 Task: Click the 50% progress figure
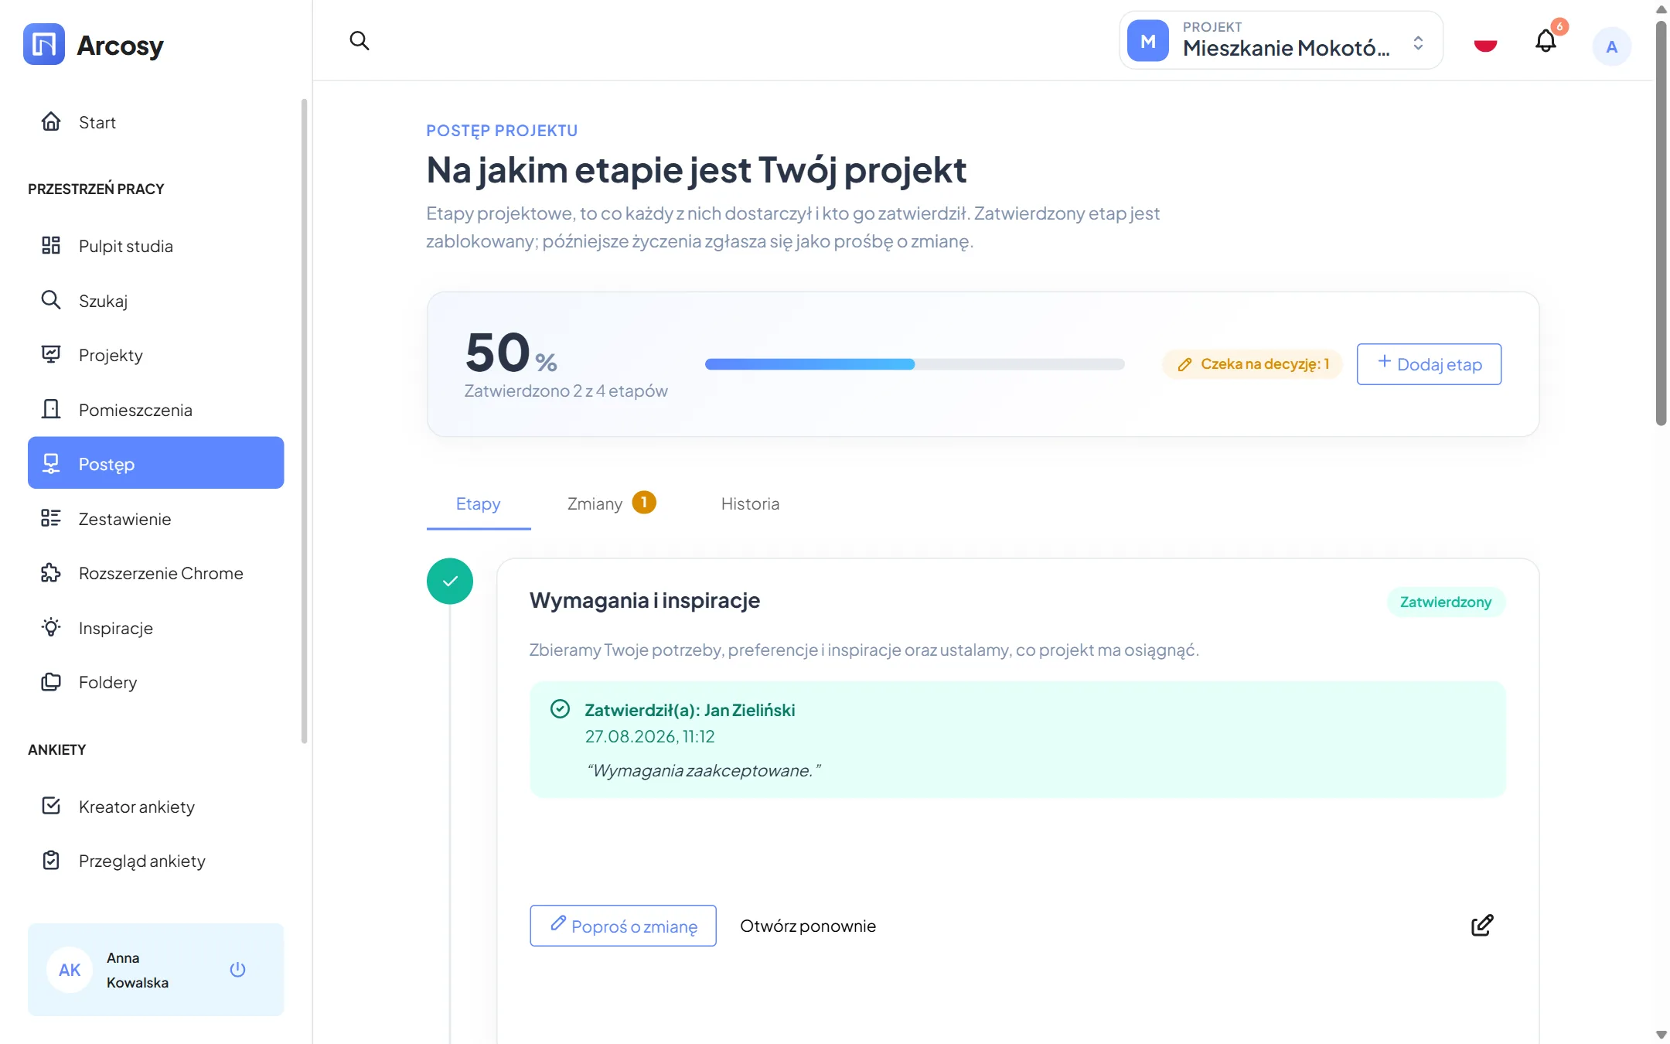pyautogui.click(x=510, y=353)
